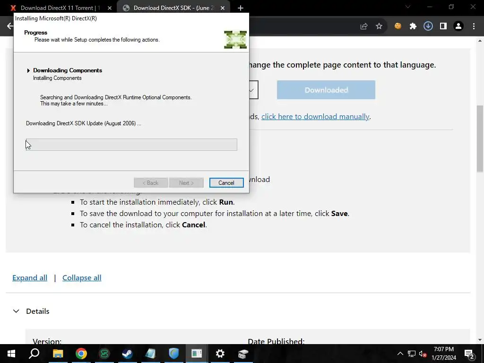
Task: Open the green S app in taskbar
Action: (x=104, y=354)
